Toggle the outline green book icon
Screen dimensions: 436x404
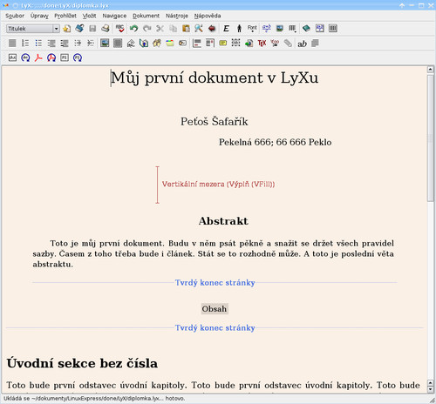[x=306, y=29]
